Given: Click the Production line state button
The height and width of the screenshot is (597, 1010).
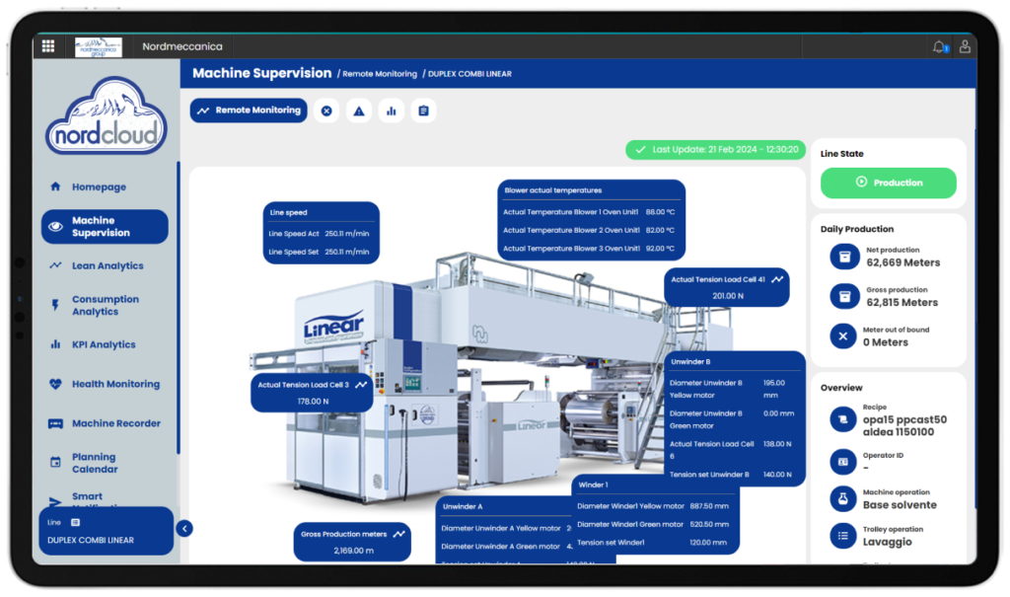Looking at the screenshot, I should [x=889, y=183].
